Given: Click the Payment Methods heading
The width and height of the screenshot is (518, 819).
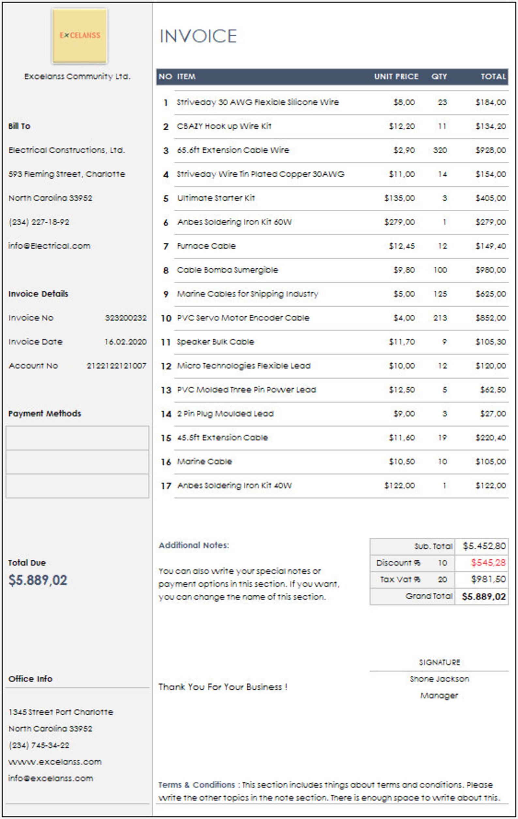Looking at the screenshot, I should point(45,414).
